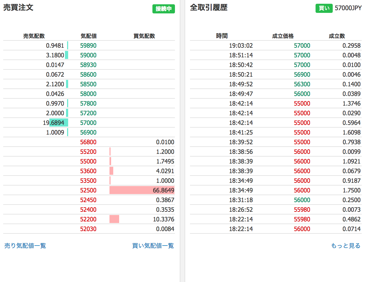Click the 気配値 column header
The height and width of the screenshot is (282, 366).
[89, 36]
